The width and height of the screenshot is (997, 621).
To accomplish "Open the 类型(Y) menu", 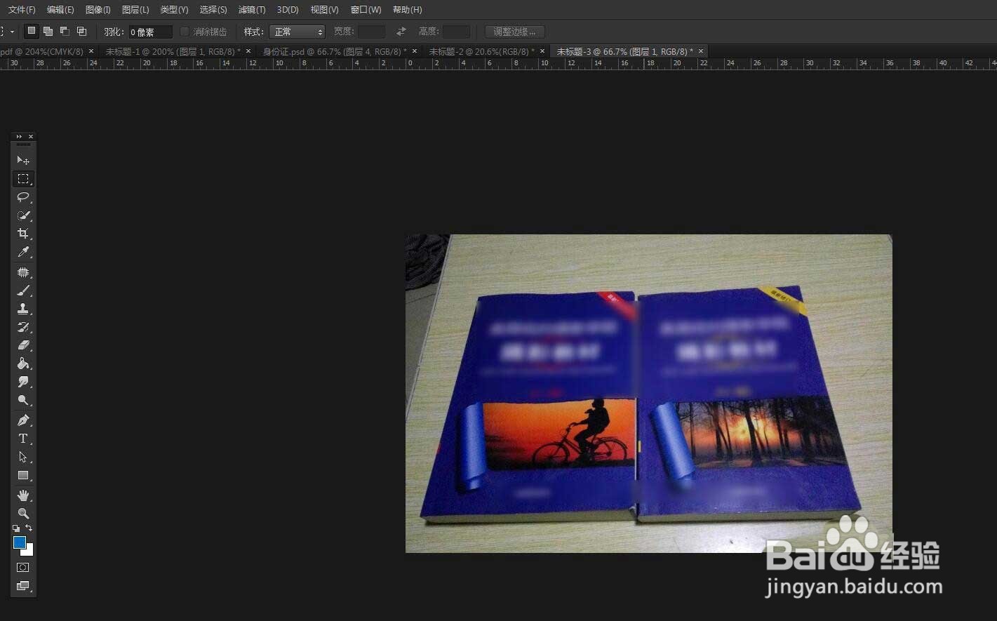I will click(174, 10).
